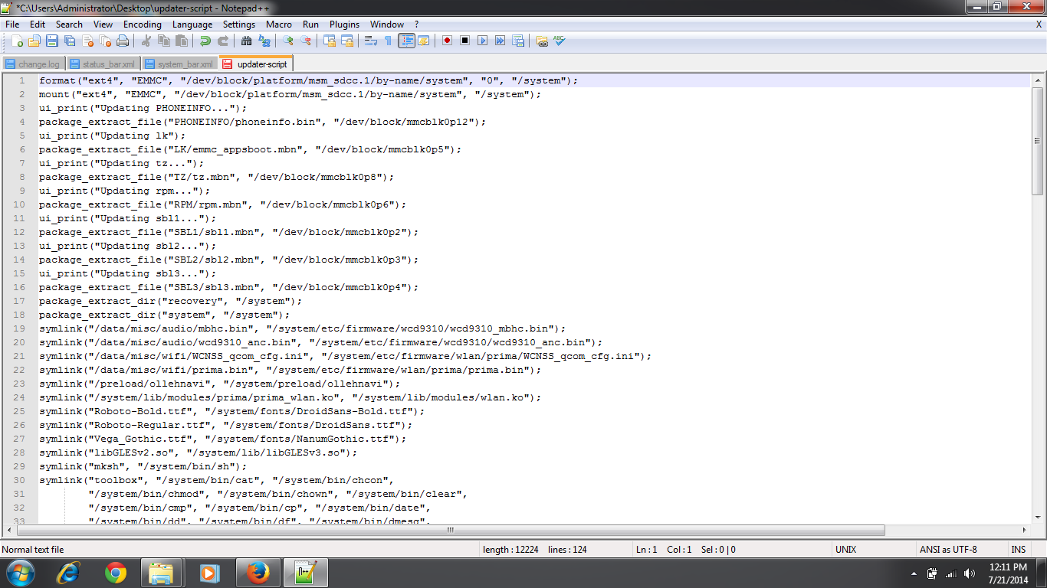Select the updater-script tab
This screenshot has height=588, width=1047.
click(255, 64)
